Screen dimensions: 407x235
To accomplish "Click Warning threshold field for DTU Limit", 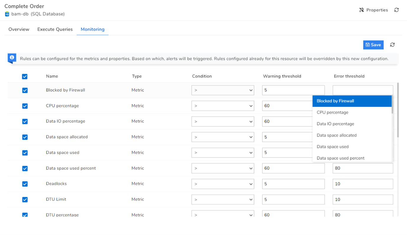I will pos(293,200).
